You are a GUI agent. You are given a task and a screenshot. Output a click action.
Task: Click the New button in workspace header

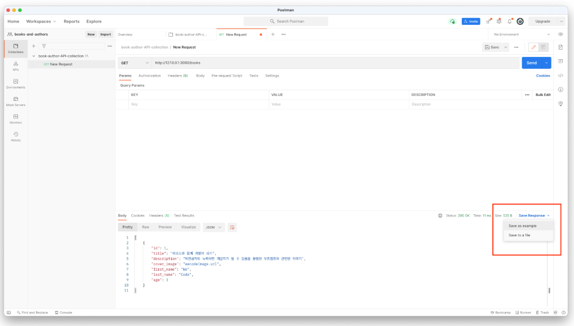(91, 34)
